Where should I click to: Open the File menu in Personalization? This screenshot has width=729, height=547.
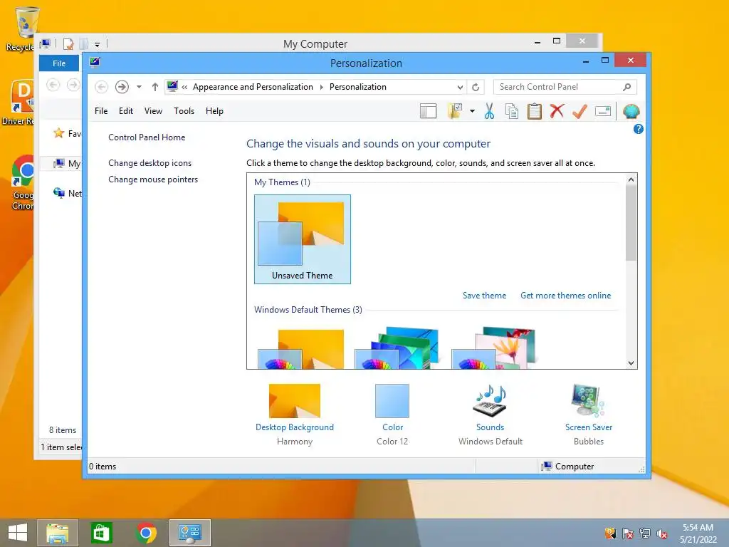(x=101, y=111)
